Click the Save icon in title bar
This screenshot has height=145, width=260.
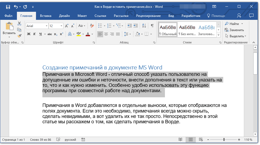pos(8,7)
